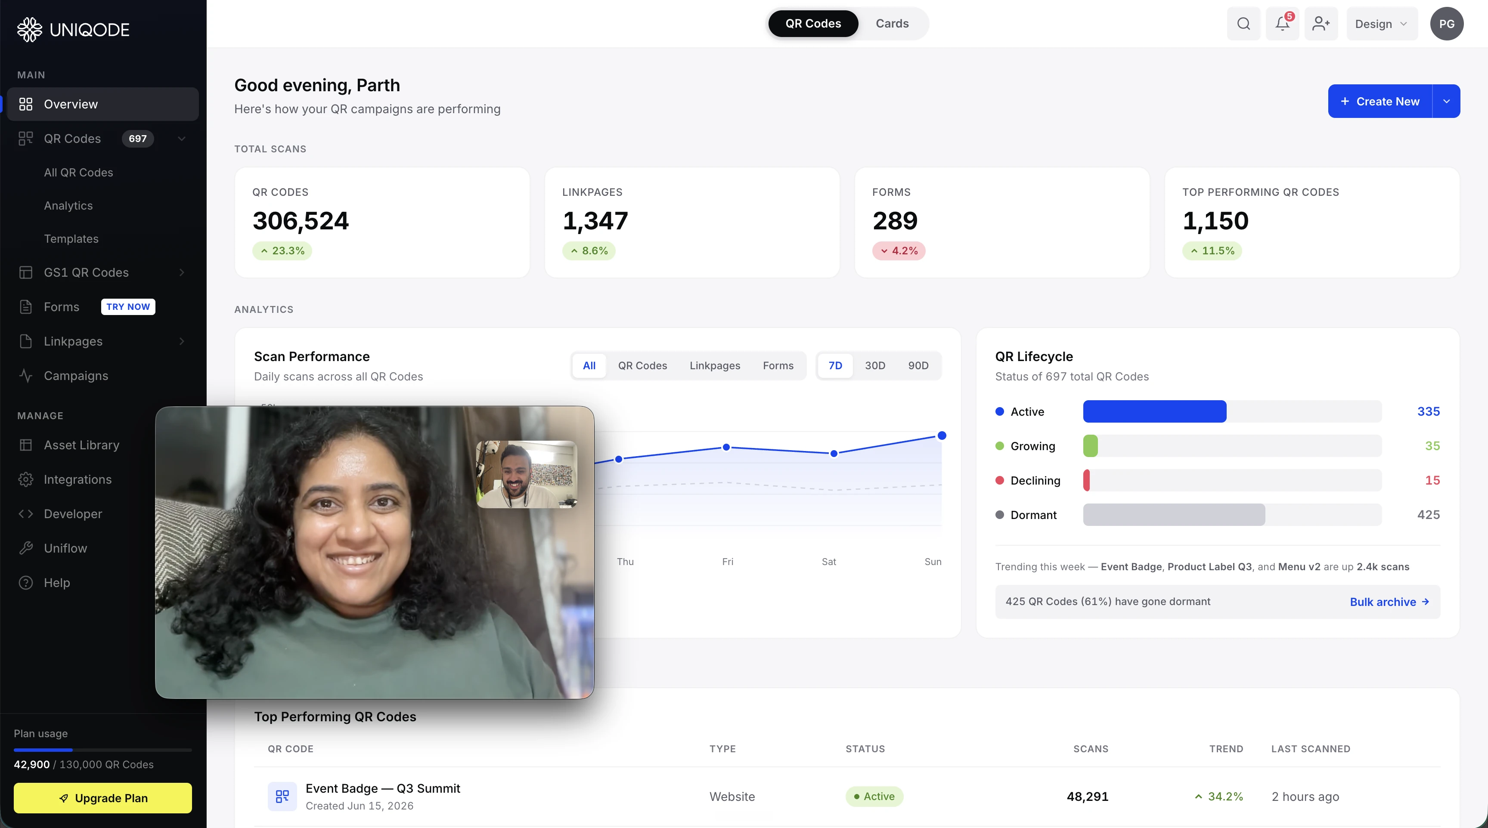Go to Campaigns in sidebar
1488x828 pixels.
click(x=103, y=376)
